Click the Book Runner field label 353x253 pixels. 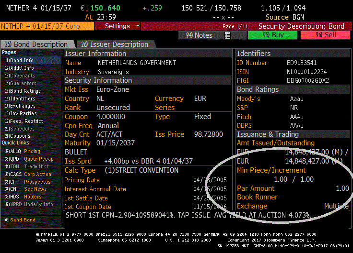(x=258, y=197)
